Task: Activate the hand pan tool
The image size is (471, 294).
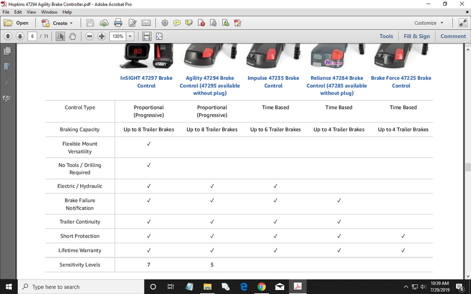Action: click(72, 36)
